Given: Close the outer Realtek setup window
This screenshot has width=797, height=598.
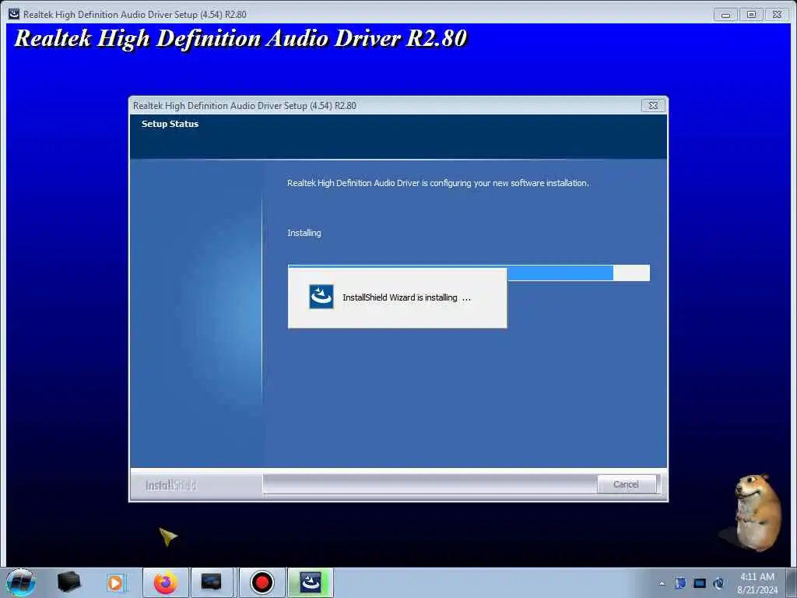Looking at the screenshot, I should (778, 15).
